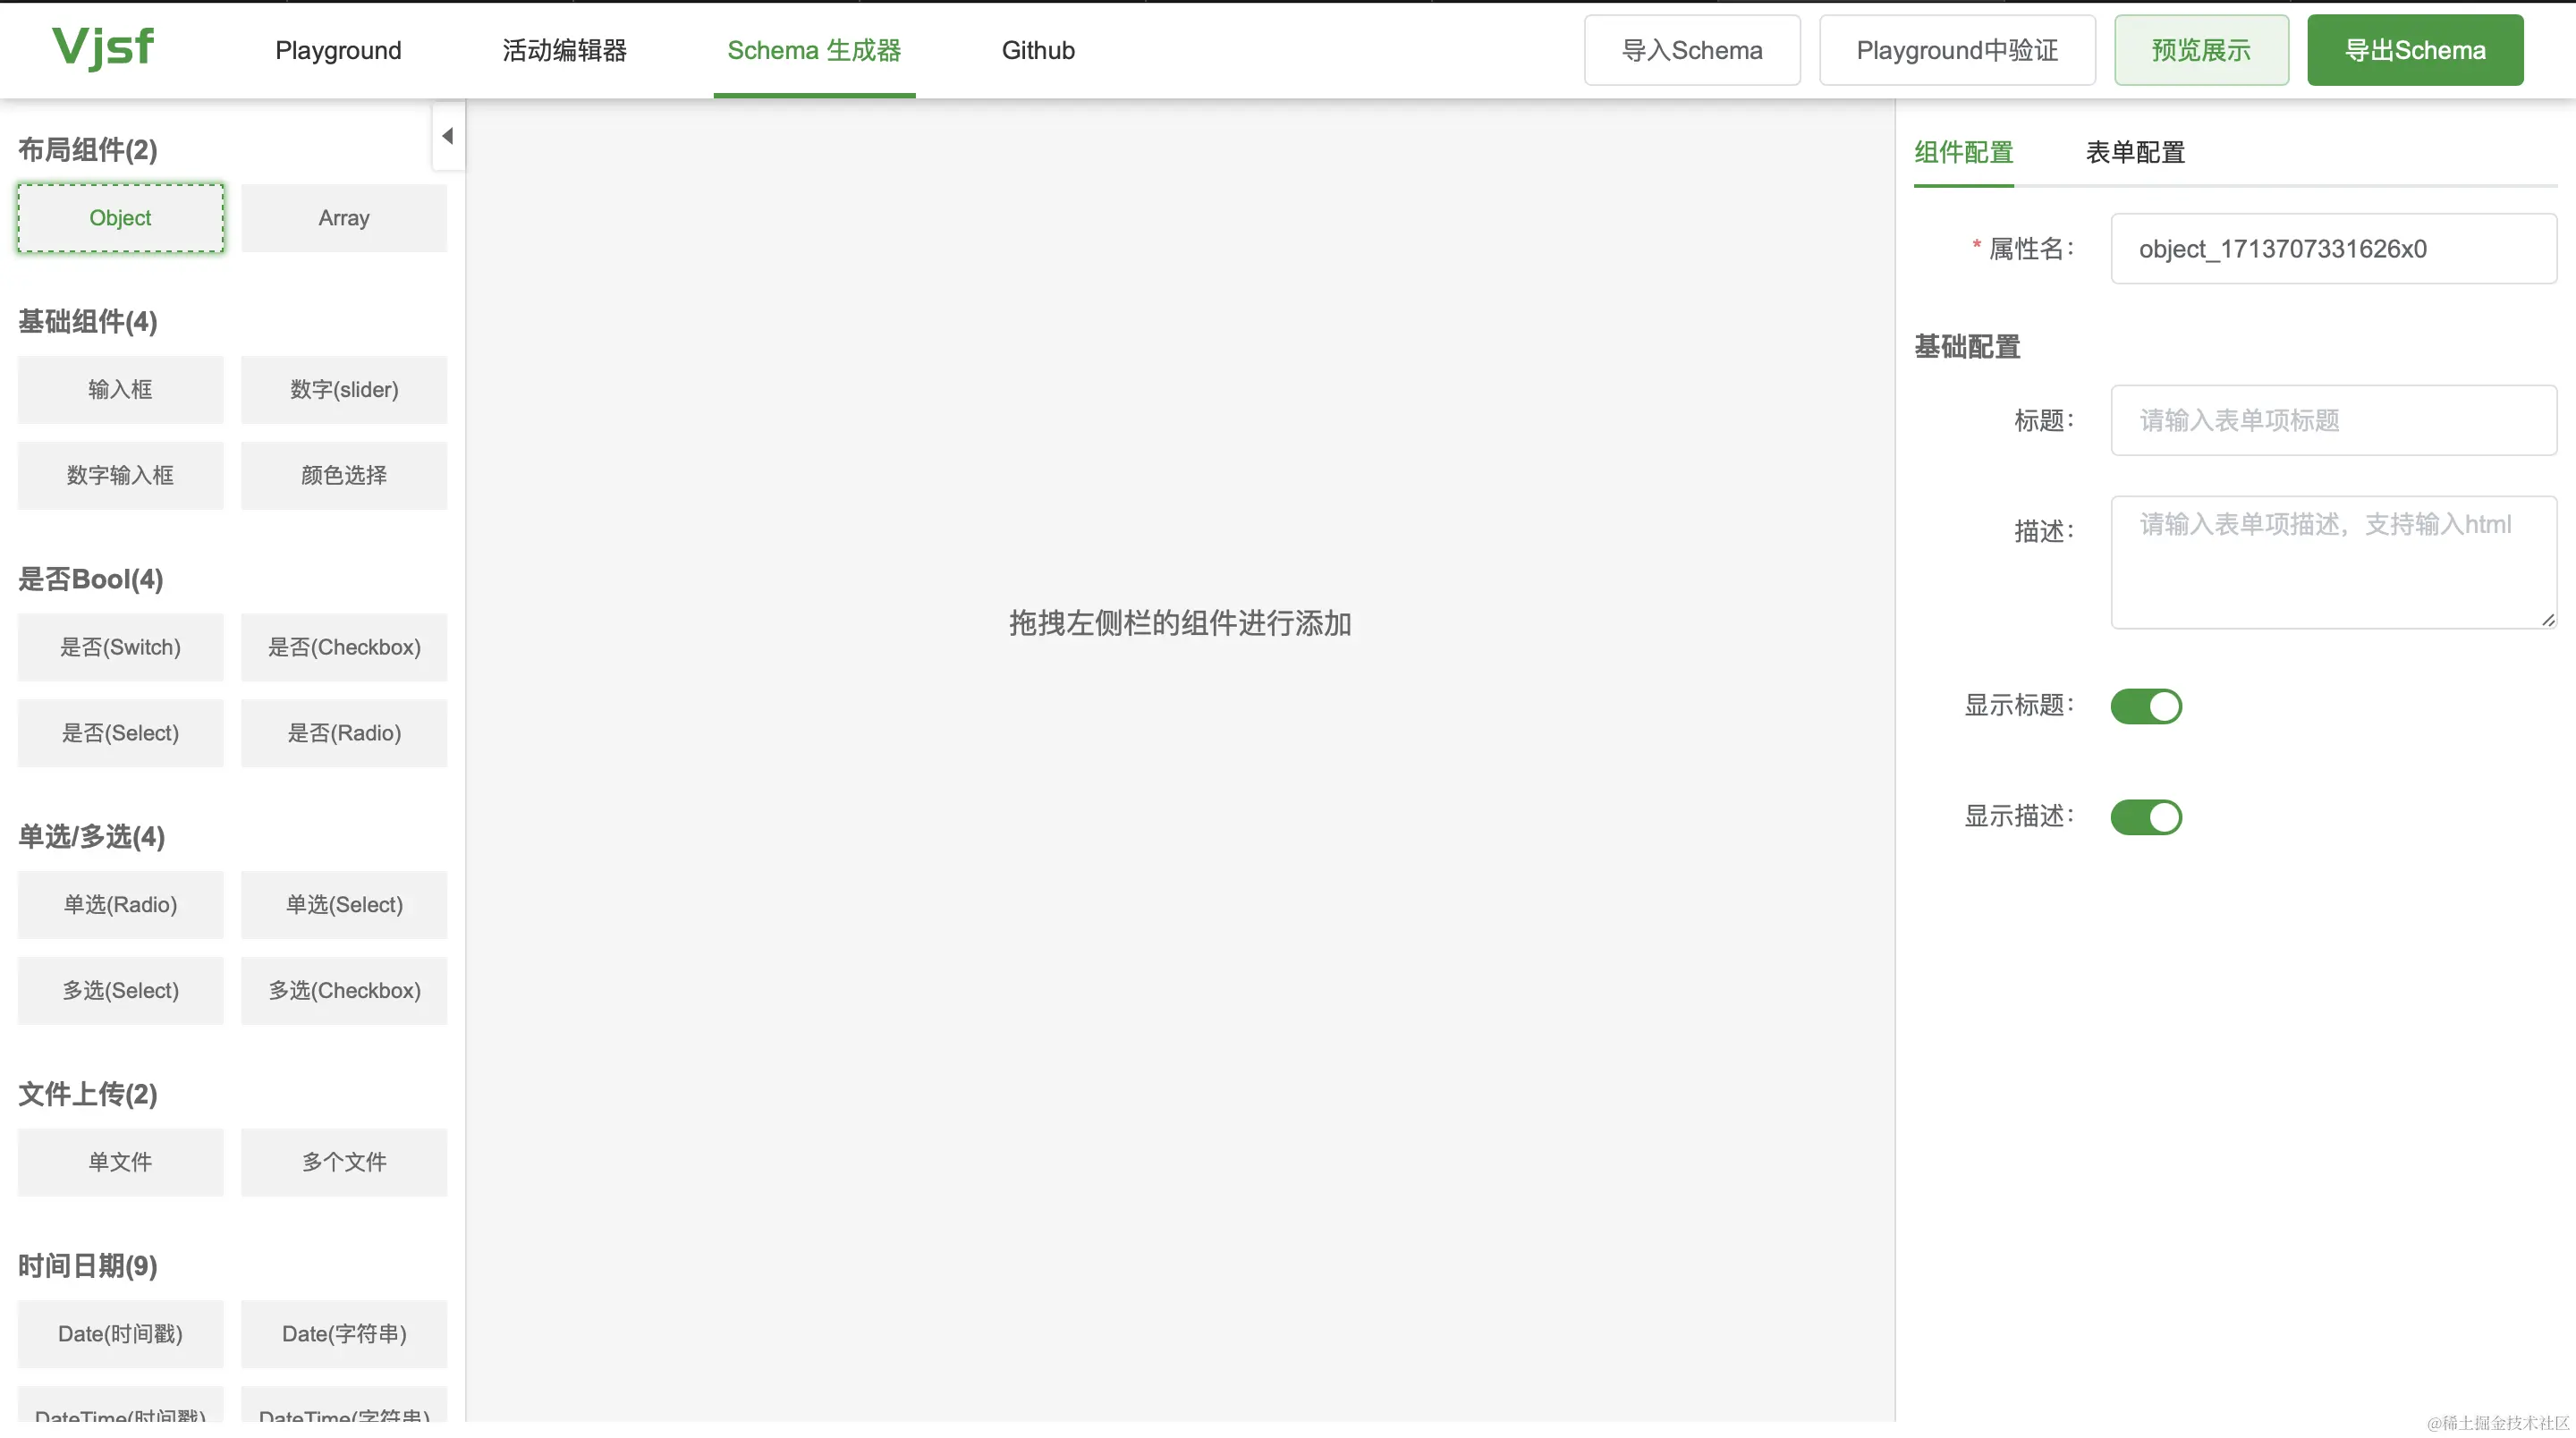Click into the 属性名 input field
The width and height of the screenshot is (2576, 1438).
pos(2332,249)
